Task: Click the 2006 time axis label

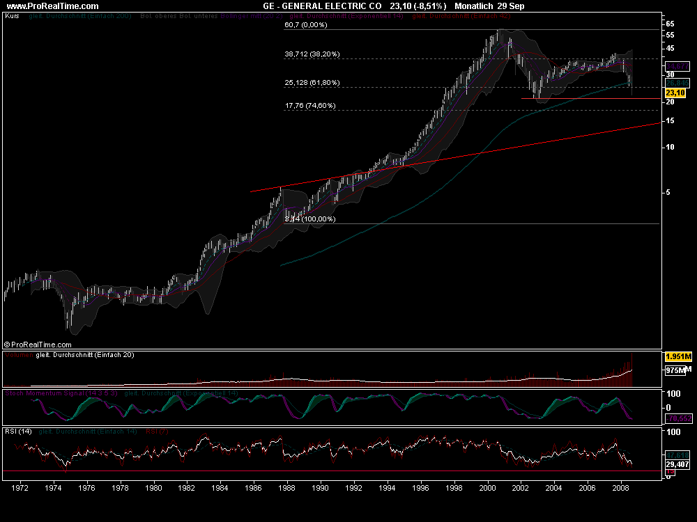Action: point(587,488)
